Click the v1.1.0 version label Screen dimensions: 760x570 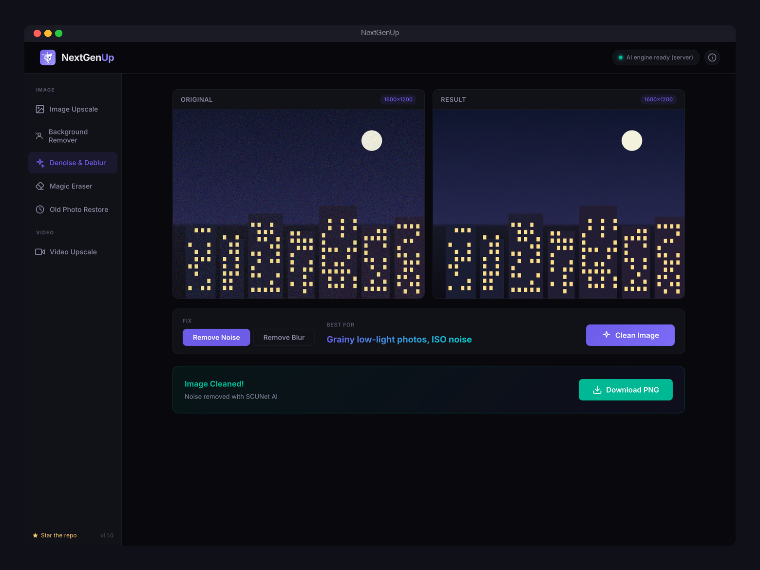(107, 535)
